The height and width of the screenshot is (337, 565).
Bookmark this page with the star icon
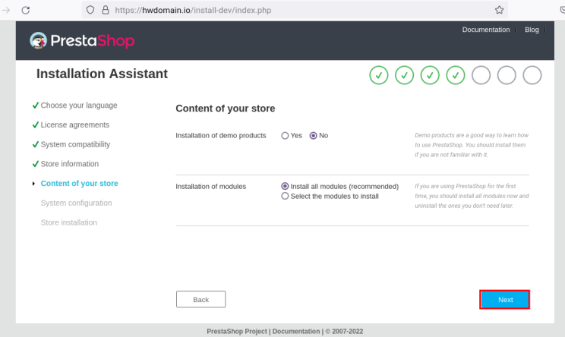499,10
